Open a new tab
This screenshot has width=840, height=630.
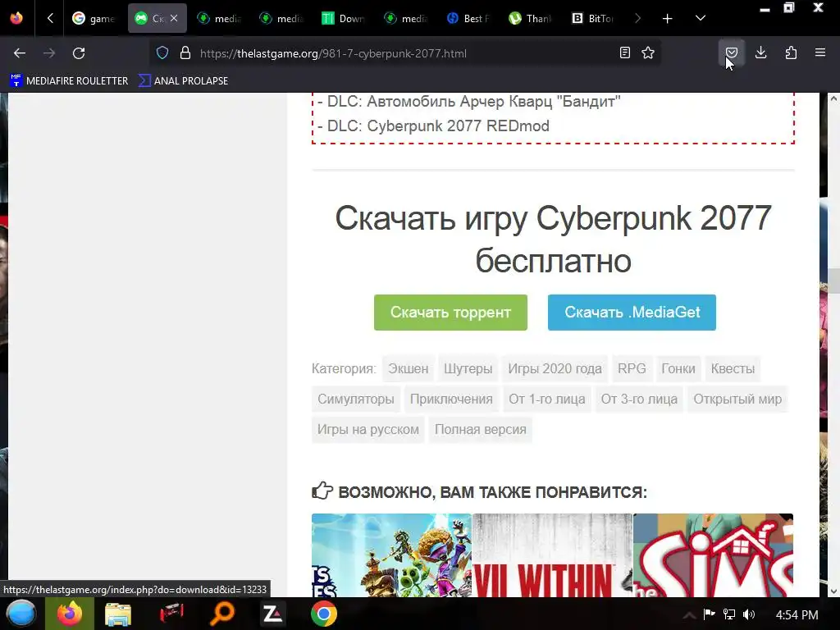coord(667,19)
